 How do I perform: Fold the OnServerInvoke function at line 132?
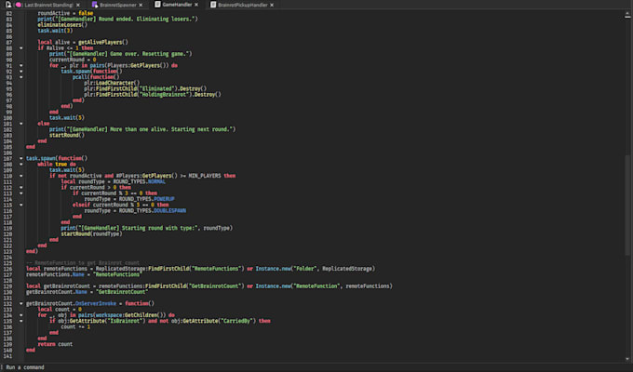(21, 303)
